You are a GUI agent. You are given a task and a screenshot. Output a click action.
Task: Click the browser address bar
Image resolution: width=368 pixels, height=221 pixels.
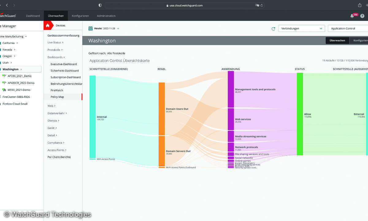(185, 5)
